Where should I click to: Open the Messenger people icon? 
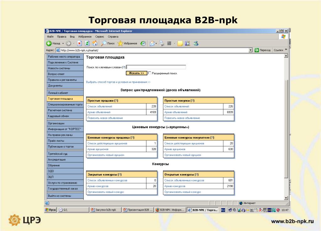[196, 43]
